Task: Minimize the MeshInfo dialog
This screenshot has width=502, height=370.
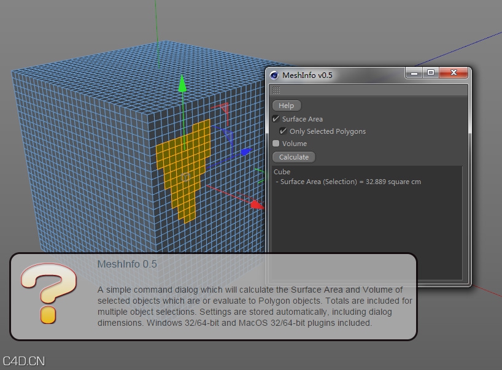Action: coord(413,72)
